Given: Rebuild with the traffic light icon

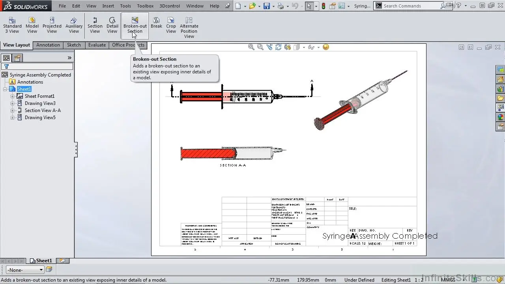Looking at the screenshot, I should pyautogui.click(x=324, y=6).
